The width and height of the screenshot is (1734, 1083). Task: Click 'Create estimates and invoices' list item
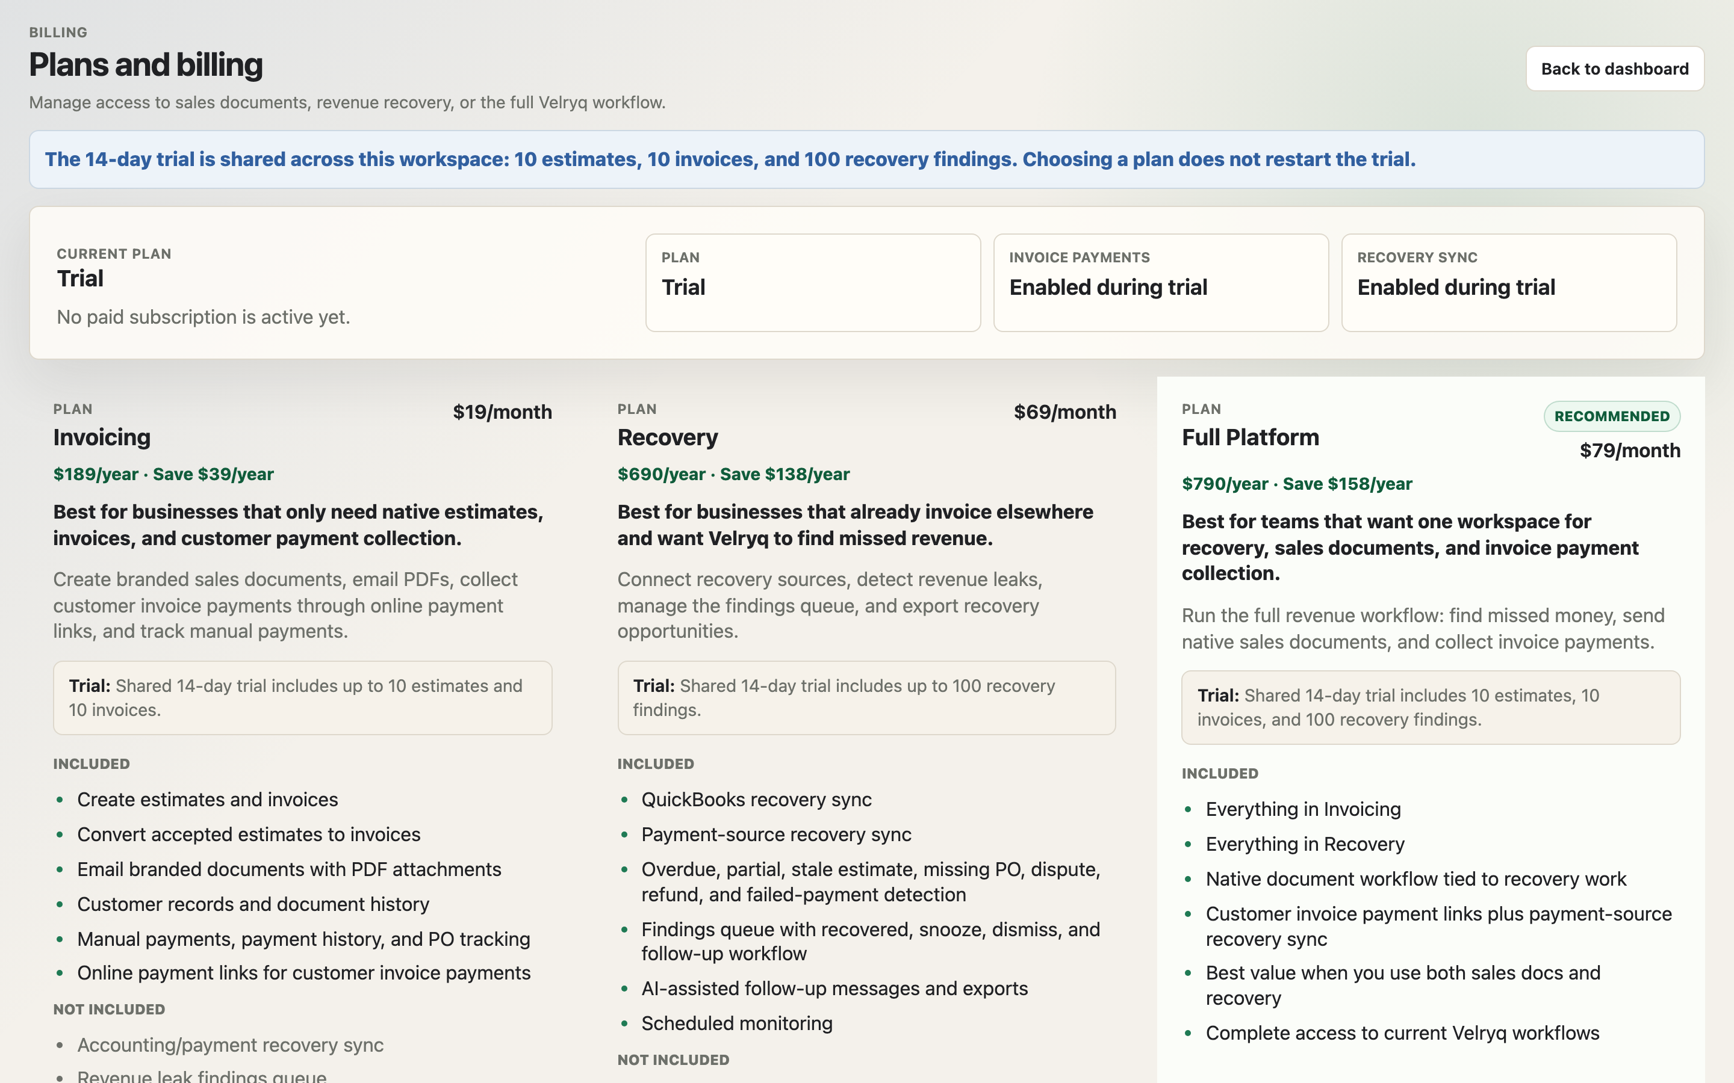pos(207,800)
